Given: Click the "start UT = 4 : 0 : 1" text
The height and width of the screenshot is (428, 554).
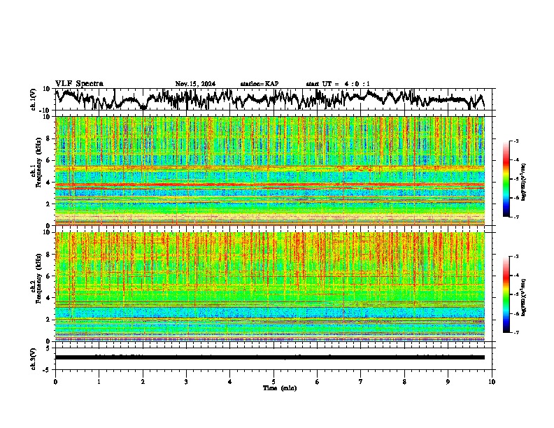Looking at the screenshot, I should pyautogui.click(x=338, y=84).
